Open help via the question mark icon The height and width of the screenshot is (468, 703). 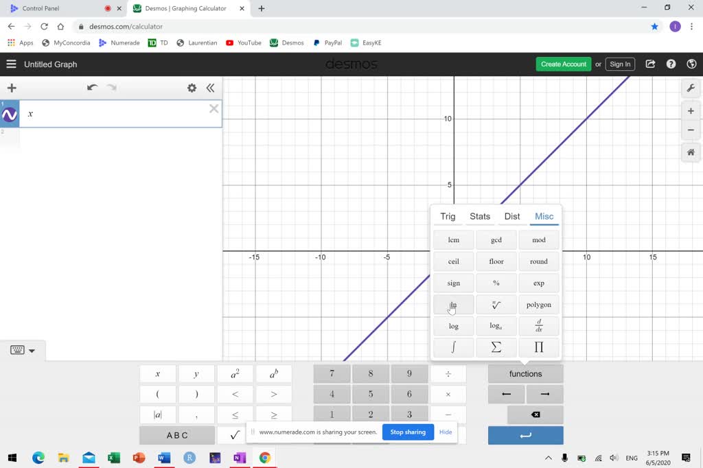coord(671,64)
